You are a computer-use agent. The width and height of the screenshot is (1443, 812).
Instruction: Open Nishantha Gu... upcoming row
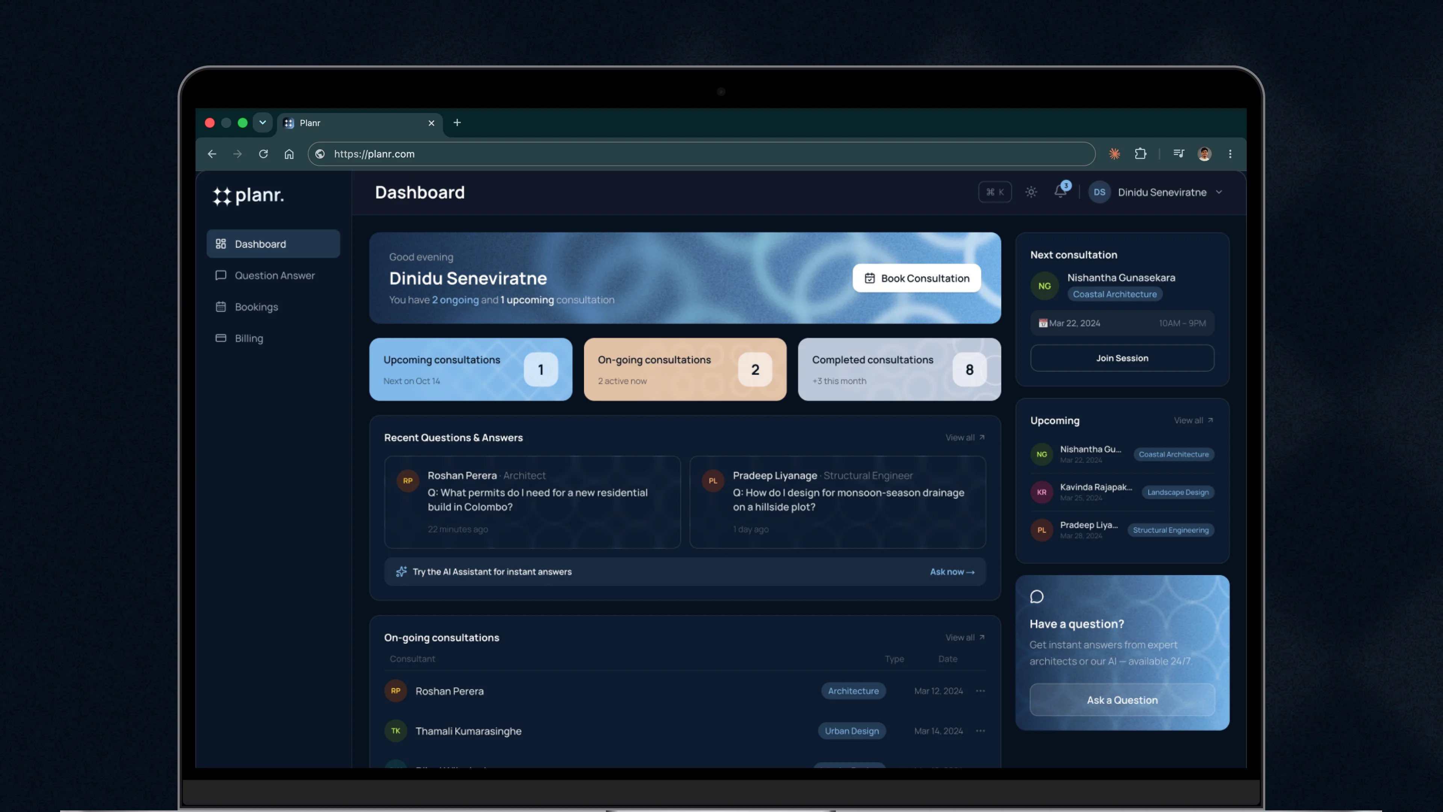1122,454
